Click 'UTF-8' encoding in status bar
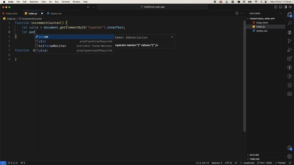The image size is (294, 165). click(228, 163)
